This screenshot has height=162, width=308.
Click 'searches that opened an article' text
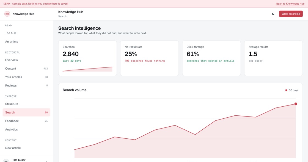point(210,61)
